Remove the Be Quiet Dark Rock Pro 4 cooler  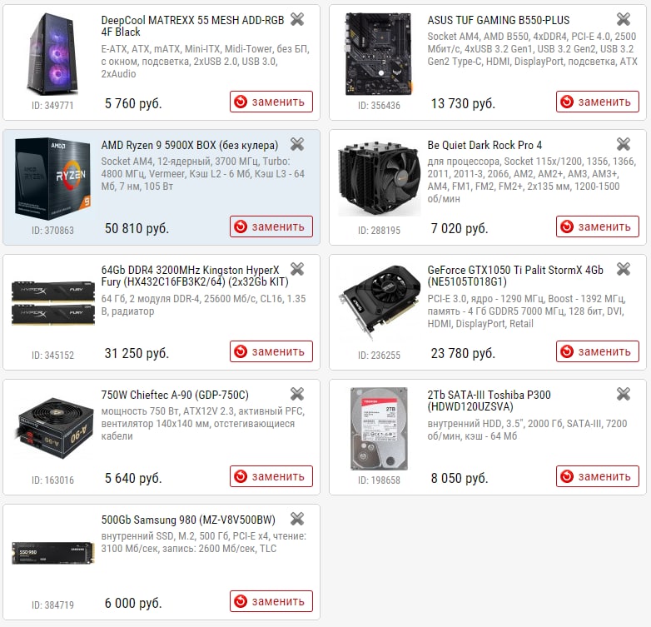pos(624,145)
